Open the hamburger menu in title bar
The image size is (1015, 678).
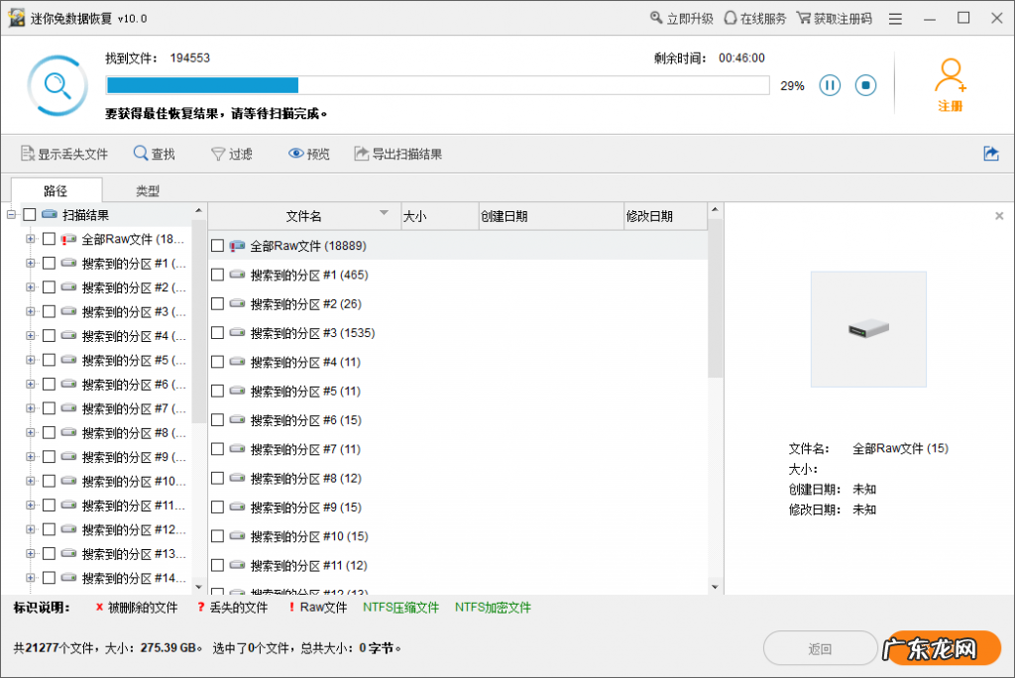(x=894, y=17)
